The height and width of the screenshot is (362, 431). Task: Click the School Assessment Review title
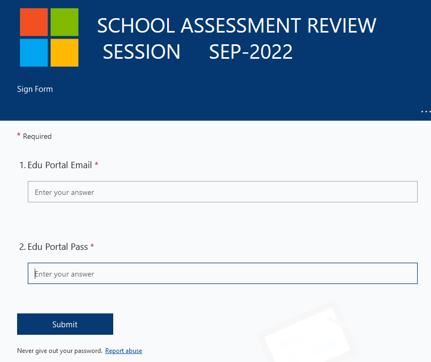pos(237,26)
